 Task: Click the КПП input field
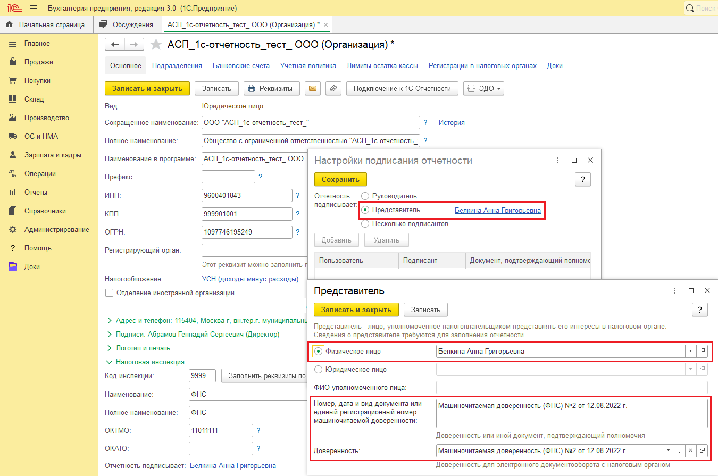[x=247, y=214]
